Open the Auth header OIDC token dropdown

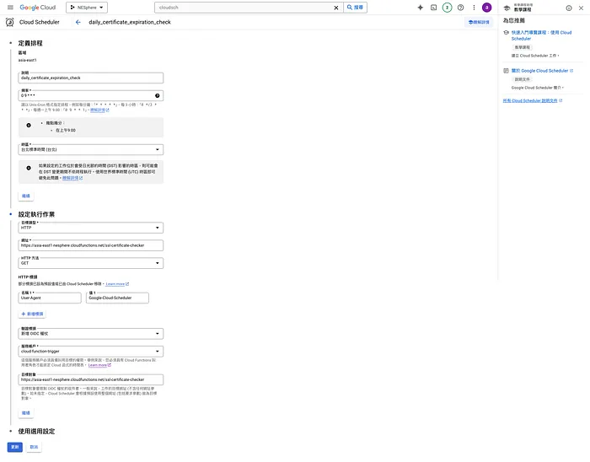click(91, 333)
